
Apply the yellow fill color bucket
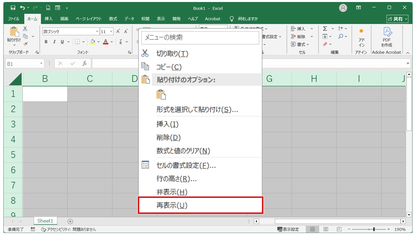coord(93,42)
